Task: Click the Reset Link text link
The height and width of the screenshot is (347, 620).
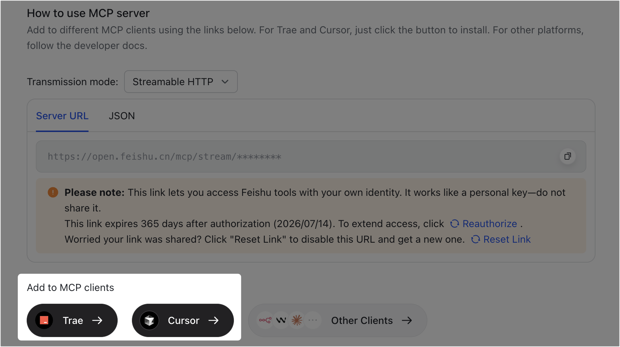Action: click(x=507, y=239)
